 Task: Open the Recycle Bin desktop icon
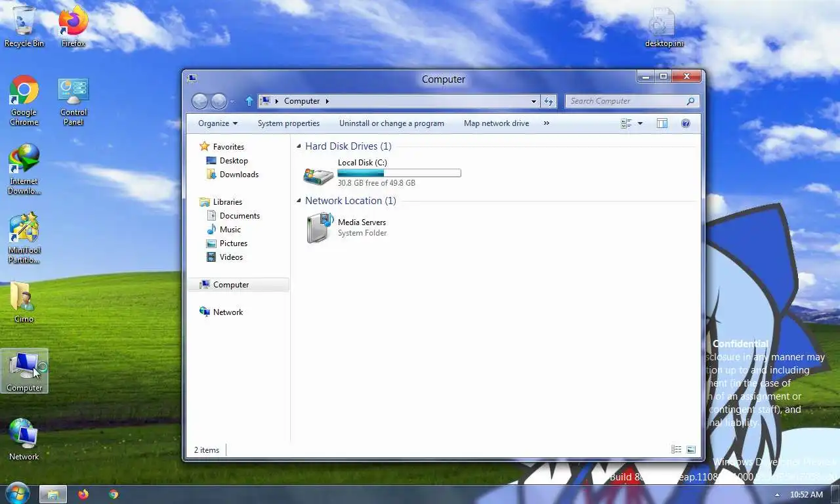tap(24, 26)
